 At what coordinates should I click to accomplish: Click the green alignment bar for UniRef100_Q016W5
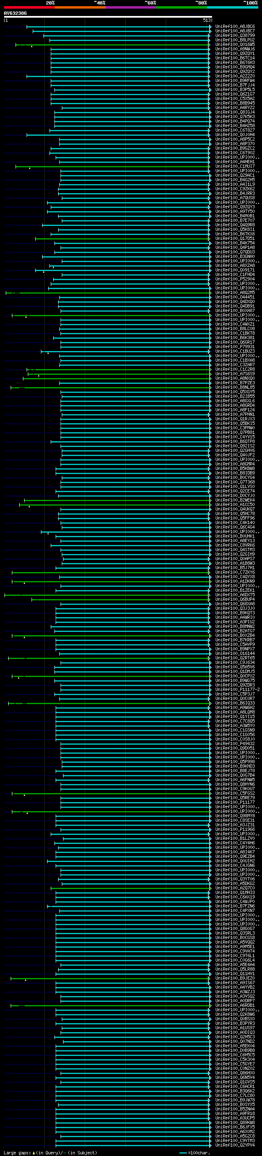pos(113,44)
